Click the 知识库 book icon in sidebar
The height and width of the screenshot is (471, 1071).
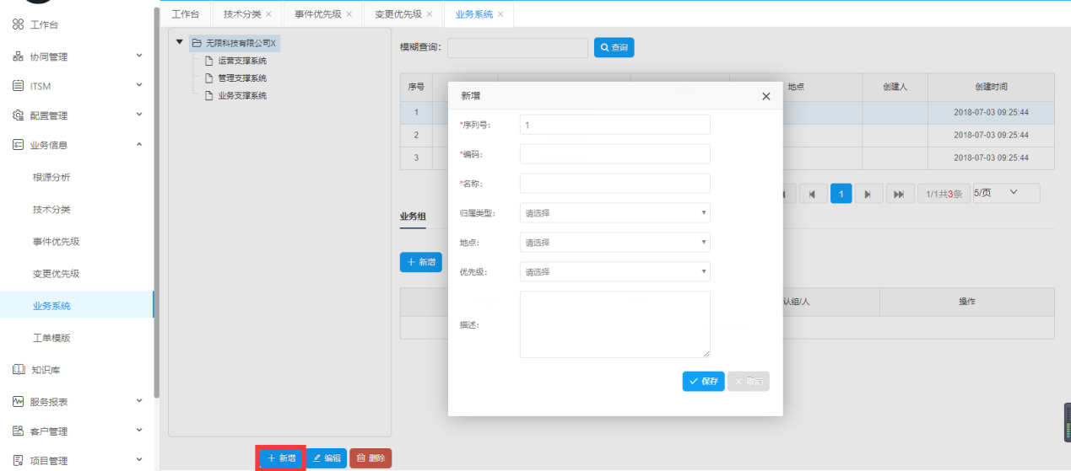(x=18, y=370)
